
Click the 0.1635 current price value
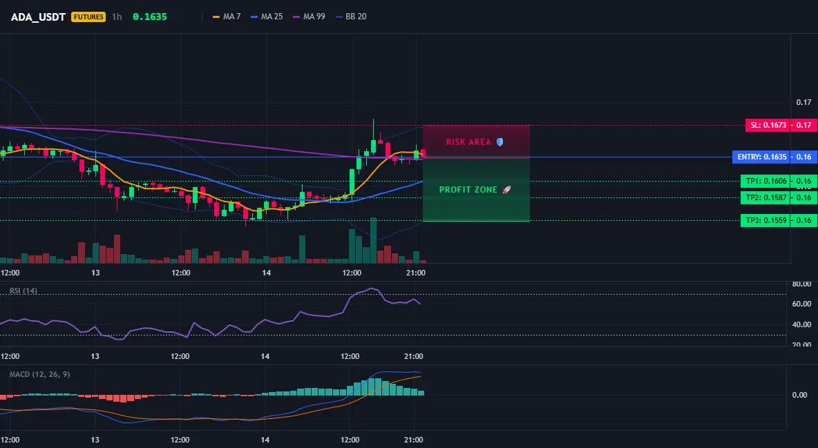pos(150,17)
